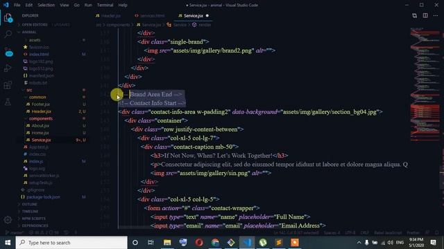Open the Run and Debug view

pos(8,68)
